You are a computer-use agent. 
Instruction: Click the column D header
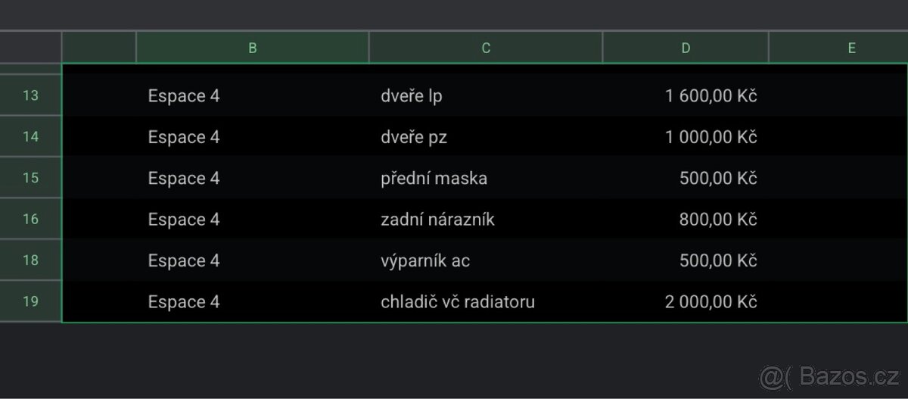[x=686, y=48]
